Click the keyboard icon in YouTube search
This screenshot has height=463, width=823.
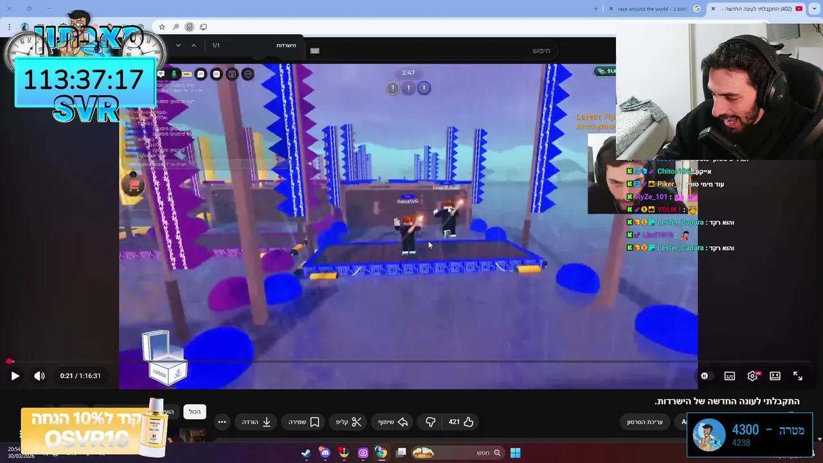[314, 51]
